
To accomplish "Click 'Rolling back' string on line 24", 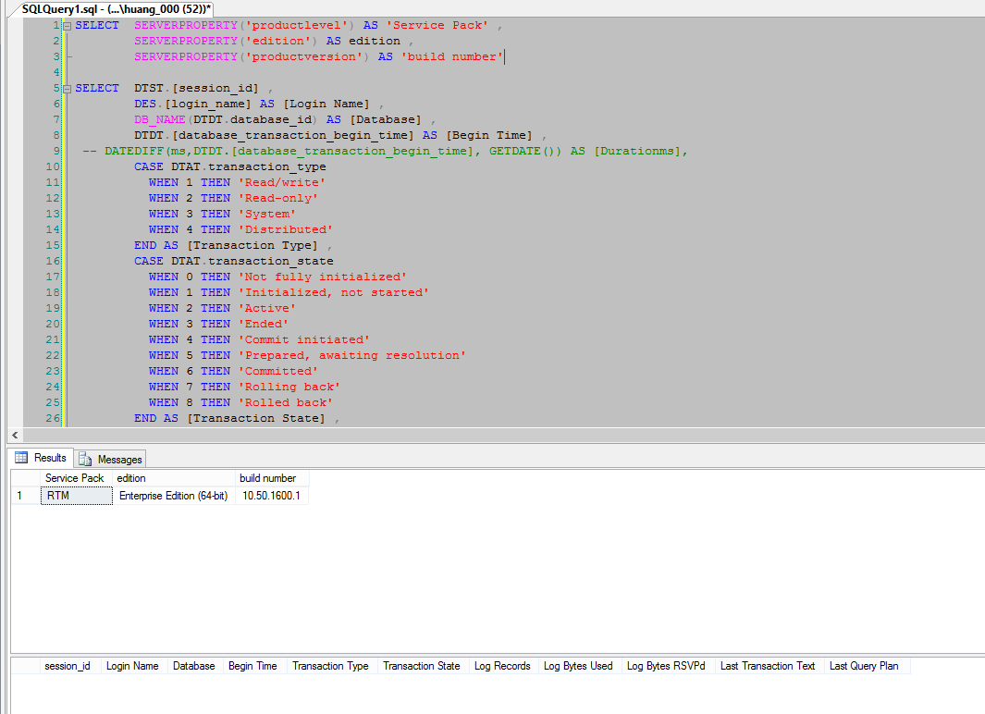I will (289, 387).
